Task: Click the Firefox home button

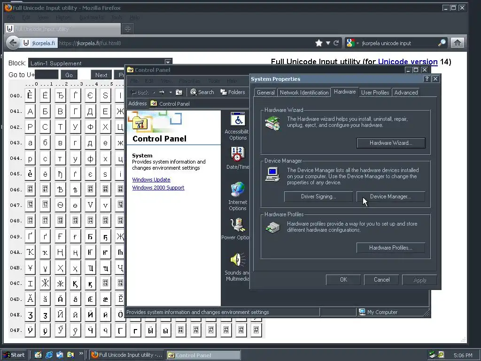Action: 458,43
